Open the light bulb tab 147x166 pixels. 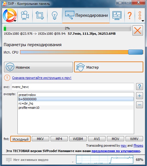[55, 15]
